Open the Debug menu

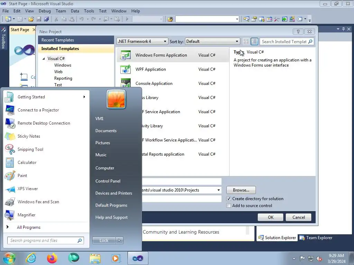tap(45, 11)
